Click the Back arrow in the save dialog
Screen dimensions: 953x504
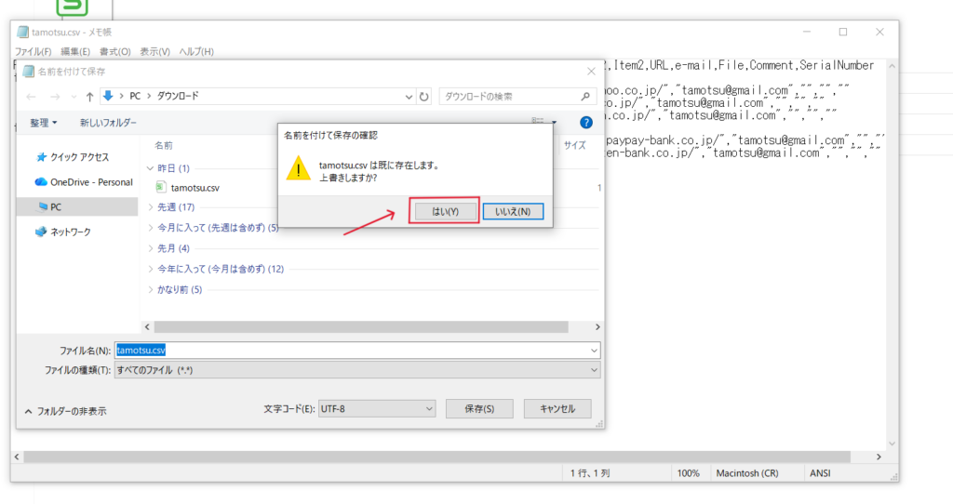click(x=32, y=96)
